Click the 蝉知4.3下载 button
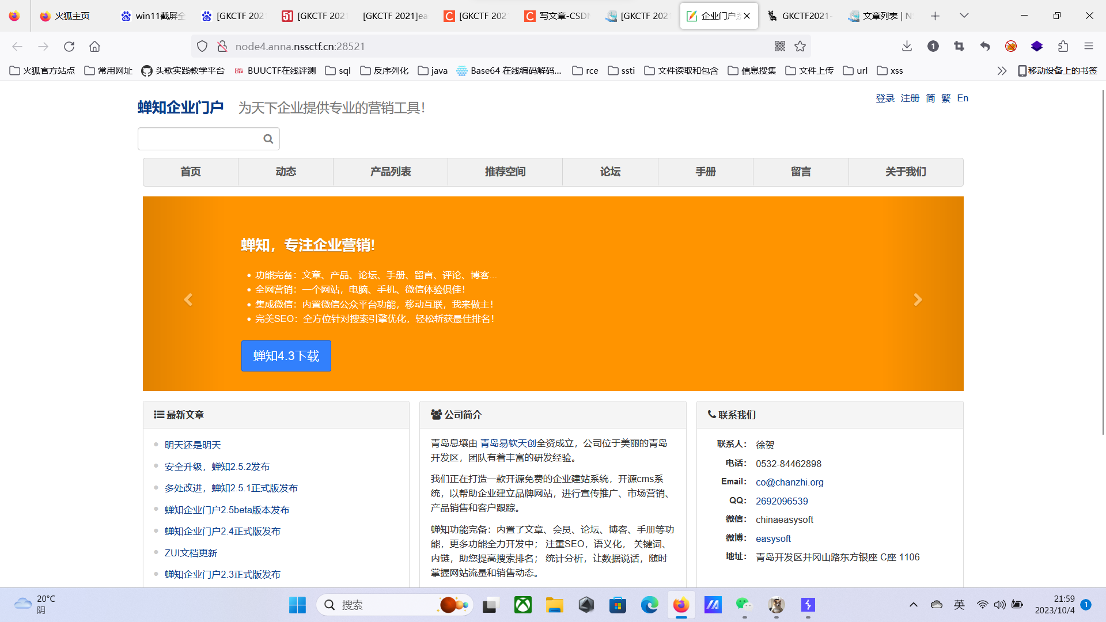Screen dimensions: 1106x622 (286, 356)
